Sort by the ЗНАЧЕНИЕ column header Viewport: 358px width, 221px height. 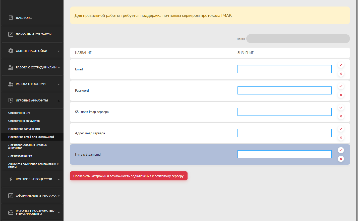click(x=246, y=53)
